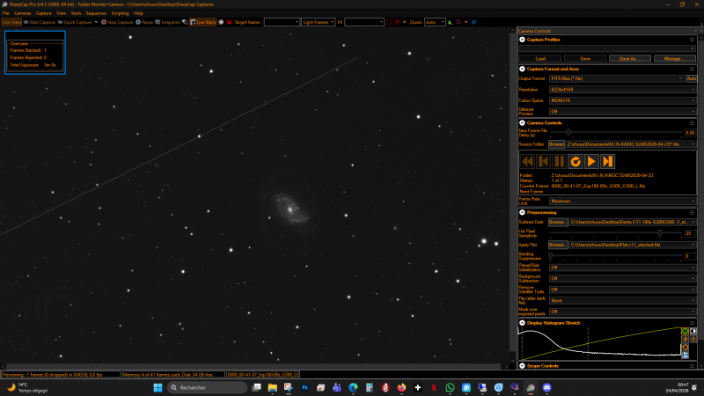Screen dimensions: 704x396
Task: Click Stop Capture toolbar button
Action: coord(117,22)
